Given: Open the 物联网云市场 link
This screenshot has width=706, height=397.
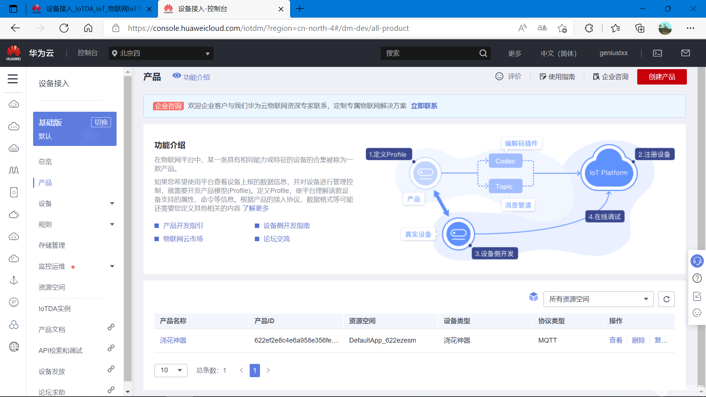Looking at the screenshot, I should coord(183,239).
